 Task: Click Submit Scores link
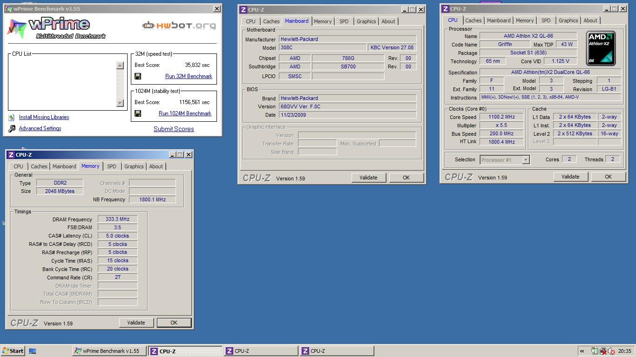[174, 129]
